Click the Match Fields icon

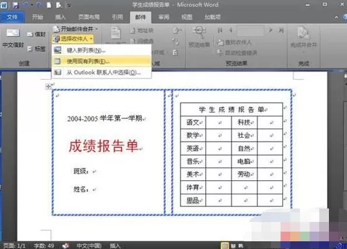175,41
